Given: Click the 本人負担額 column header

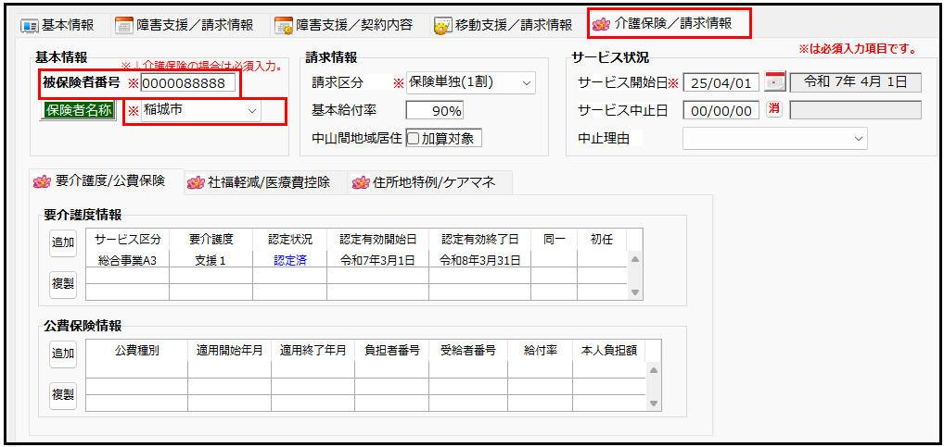Looking at the screenshot, I should [608, 351].
